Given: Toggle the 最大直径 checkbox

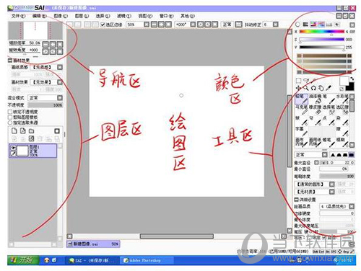Looking at the screenshot, I should (x=316, y=163).
